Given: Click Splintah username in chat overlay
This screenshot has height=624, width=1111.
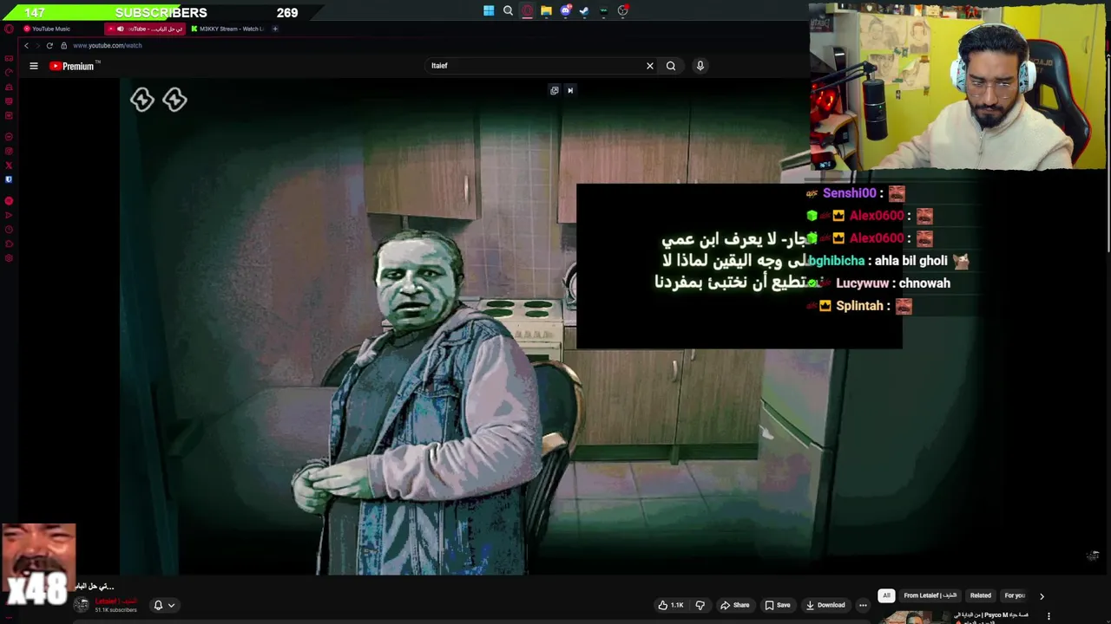Looking at the screenshot, I should click(859, 306).
